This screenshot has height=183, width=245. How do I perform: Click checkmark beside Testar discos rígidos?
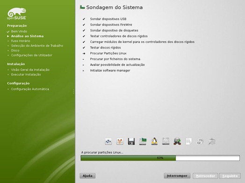[84, 47]
